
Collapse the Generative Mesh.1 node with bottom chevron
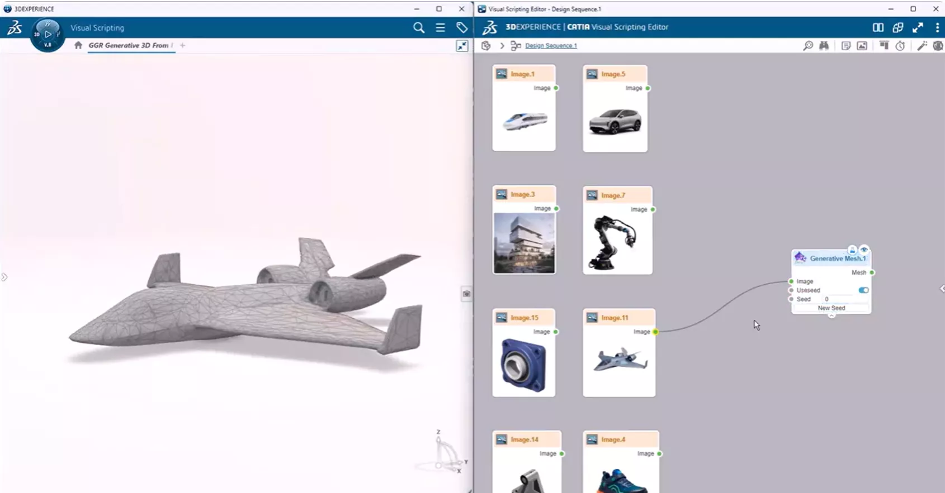[x=831, y=316]
